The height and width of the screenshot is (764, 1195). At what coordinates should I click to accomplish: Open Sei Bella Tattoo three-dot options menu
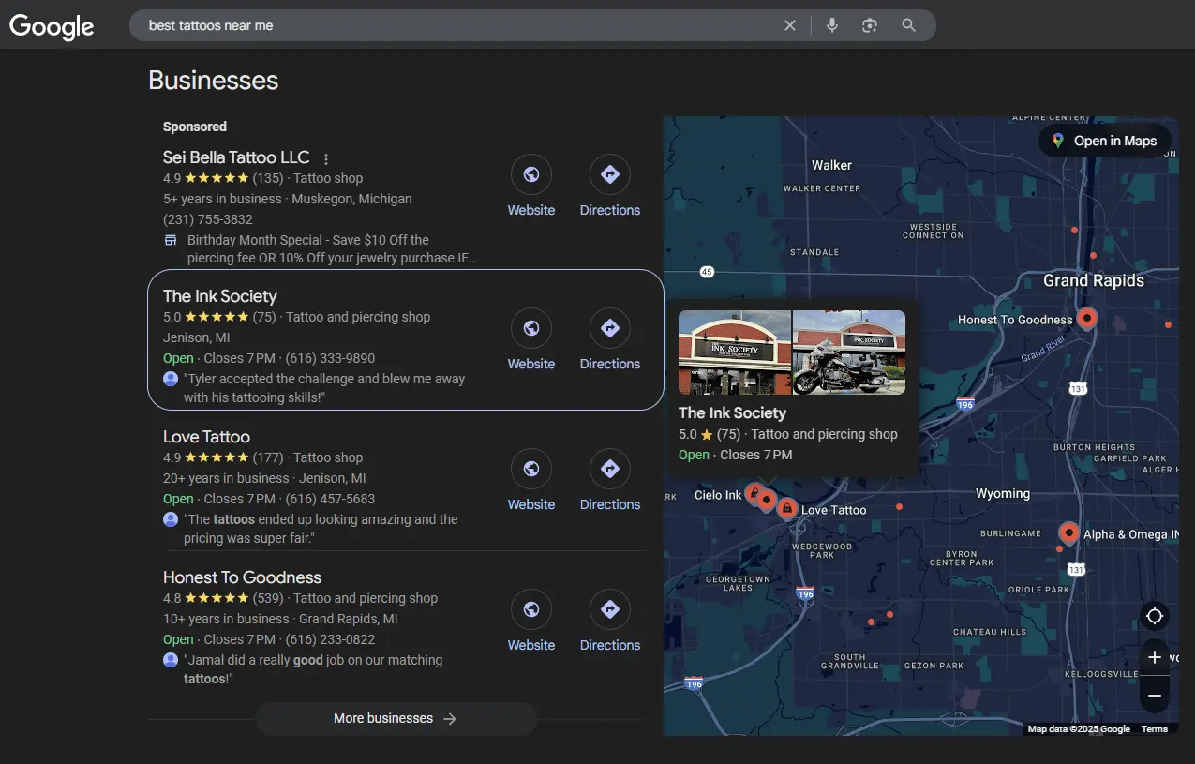(326, 159)
